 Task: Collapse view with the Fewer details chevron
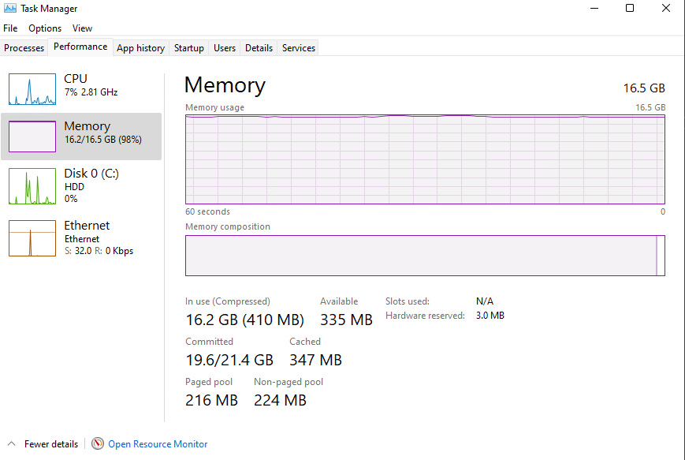point(11,443)
